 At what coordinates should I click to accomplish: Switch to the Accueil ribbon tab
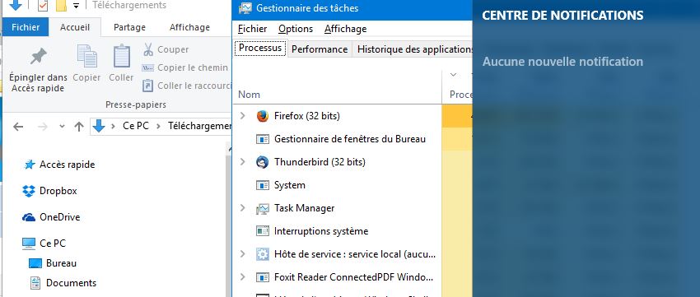(x=75, y=27)
